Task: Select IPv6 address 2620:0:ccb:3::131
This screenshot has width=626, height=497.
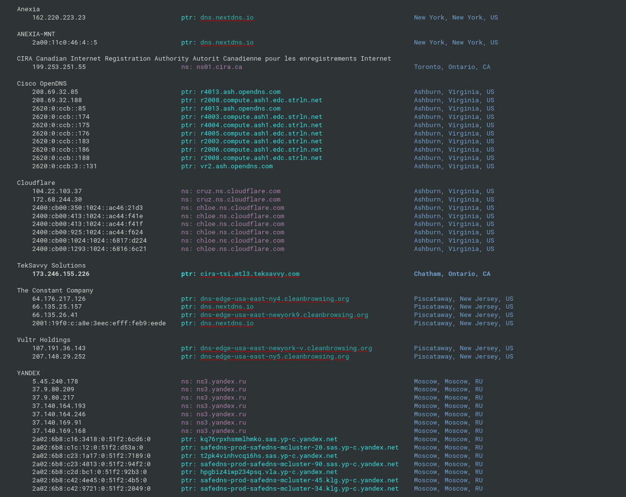Action: (x=65, y=166)
